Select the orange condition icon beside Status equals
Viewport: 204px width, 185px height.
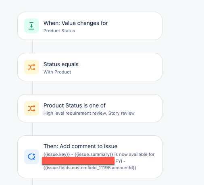point(31,67)
